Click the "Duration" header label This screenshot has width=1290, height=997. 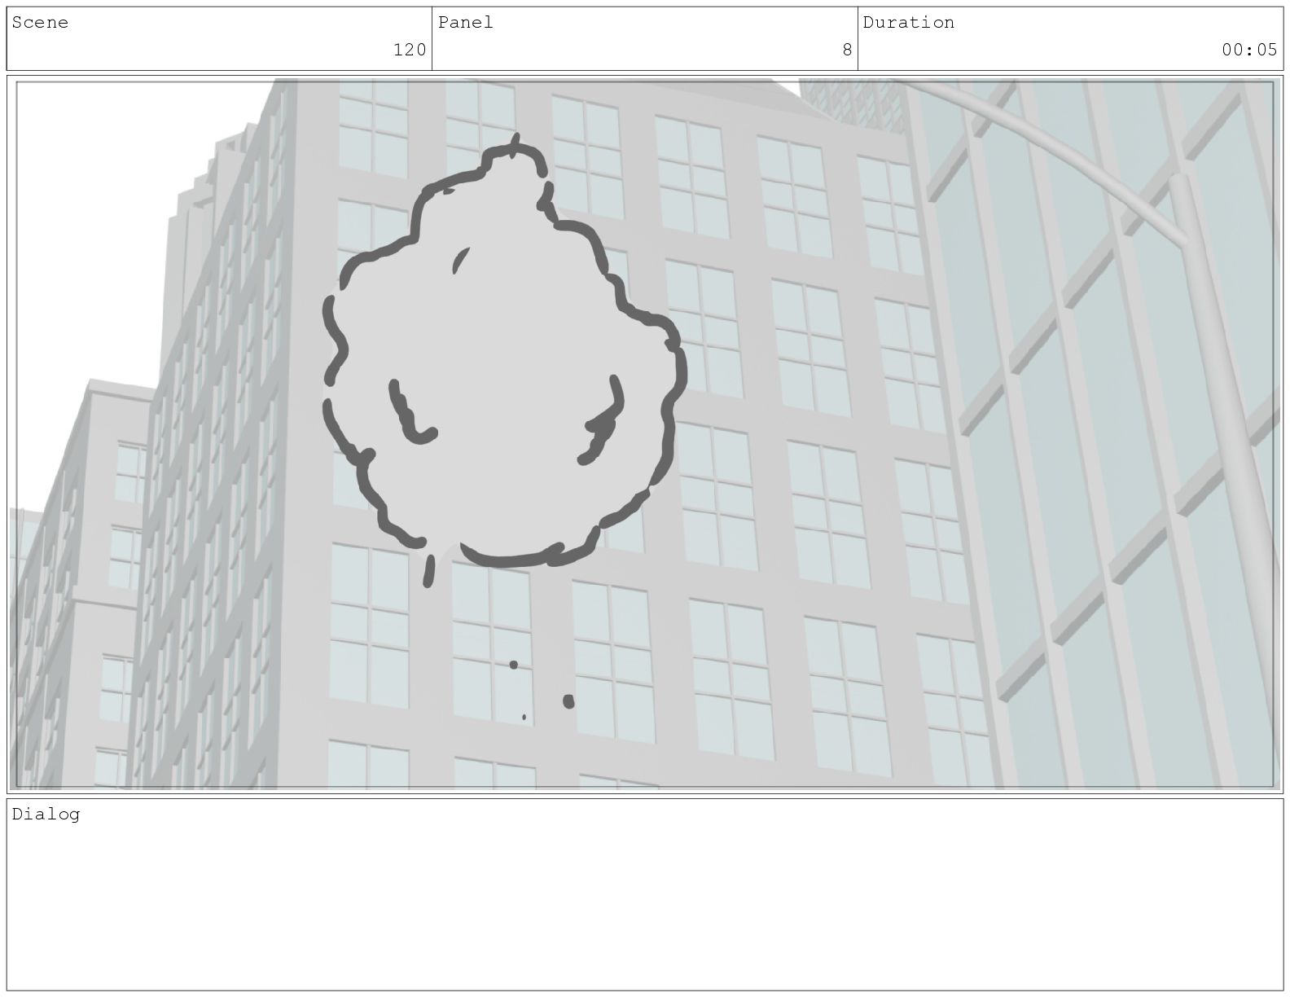[909, 23]
